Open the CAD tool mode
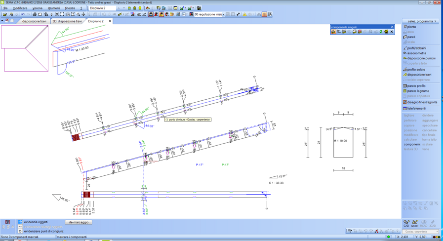443x241 pixels. click(406, 223)
